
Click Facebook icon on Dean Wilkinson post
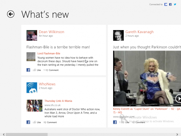[28, 70]
